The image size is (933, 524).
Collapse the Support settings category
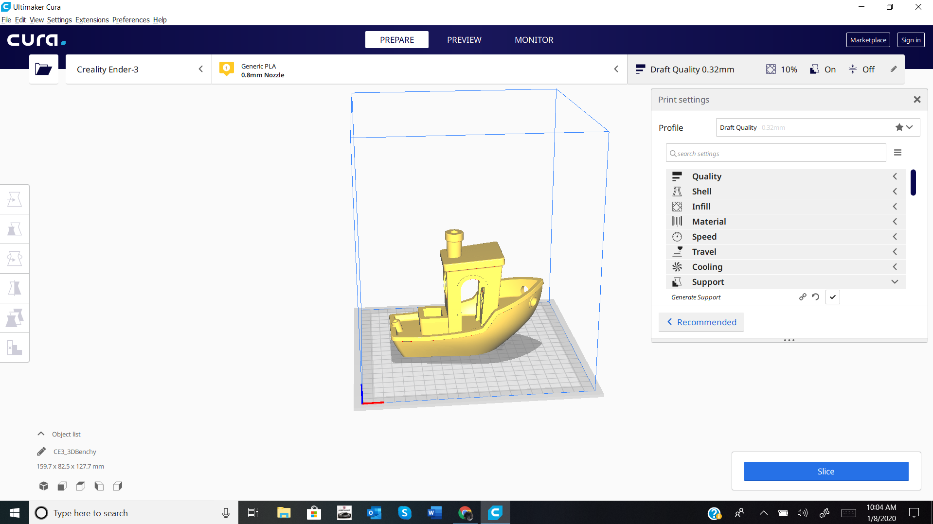click(x=785, y=282)
